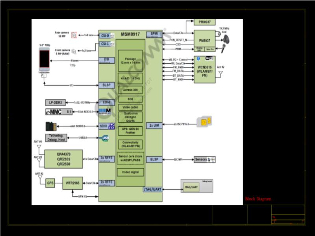Click the ANT #1 antenna symbol
Viewport: 315px width, 236px height.
(x=39, y=160)
